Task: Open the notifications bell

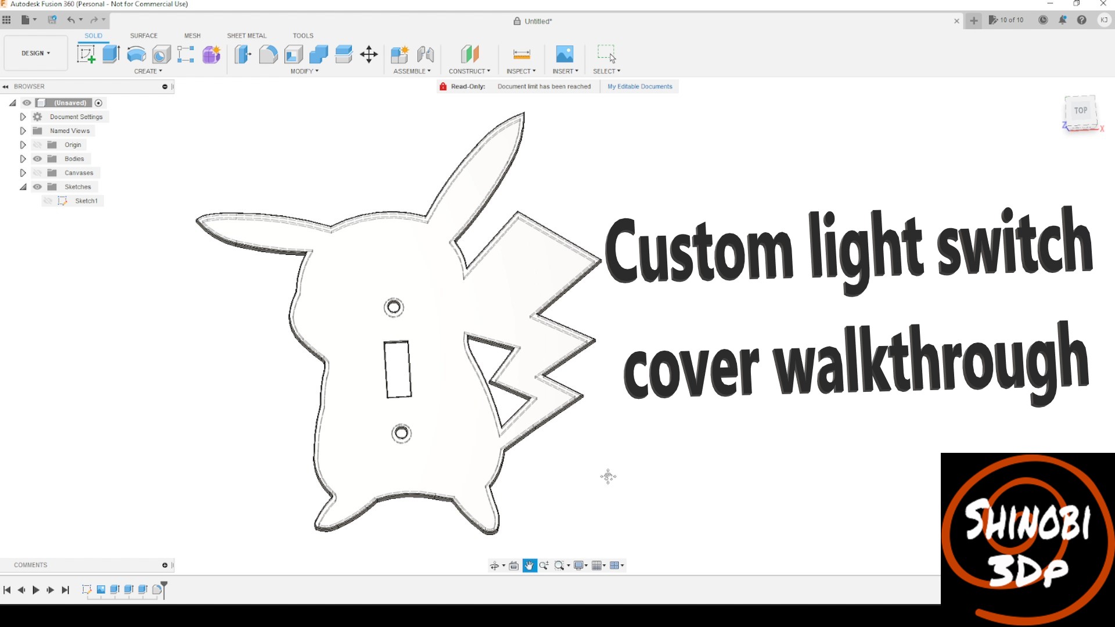Action: tap(1062, 20)
